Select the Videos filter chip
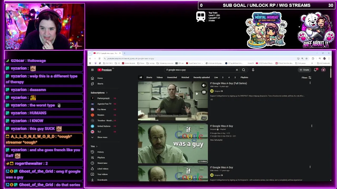The height and width of the screenshot is (189, 337). [x=160, y=77]
